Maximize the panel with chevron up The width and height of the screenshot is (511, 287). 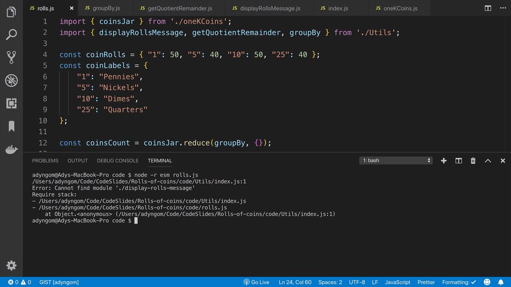[488, 160]
